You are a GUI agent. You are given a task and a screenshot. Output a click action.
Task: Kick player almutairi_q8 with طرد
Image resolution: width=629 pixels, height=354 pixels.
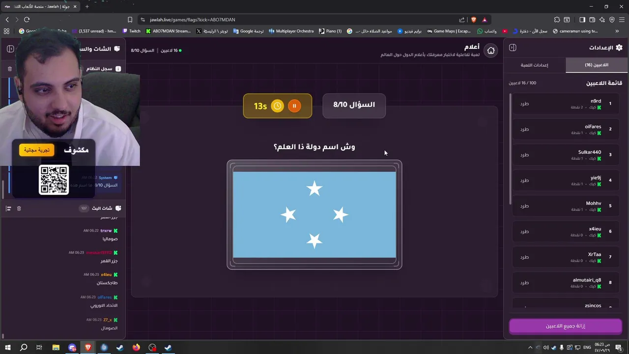point(524,283)
